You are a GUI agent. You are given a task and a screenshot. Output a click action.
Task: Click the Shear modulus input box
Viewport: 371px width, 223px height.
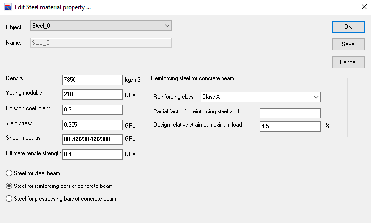pyautogui.click(x=92, y=140)
